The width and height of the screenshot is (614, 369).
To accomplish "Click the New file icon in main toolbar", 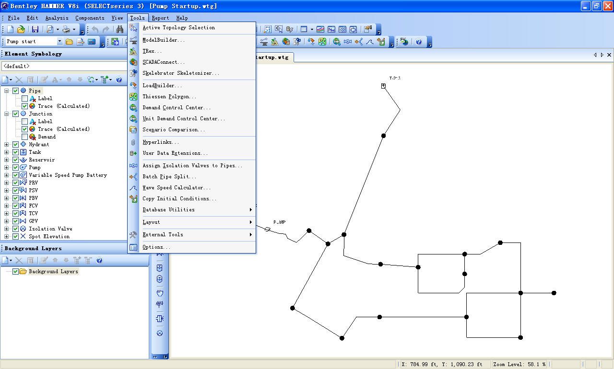I will point(10,29).
